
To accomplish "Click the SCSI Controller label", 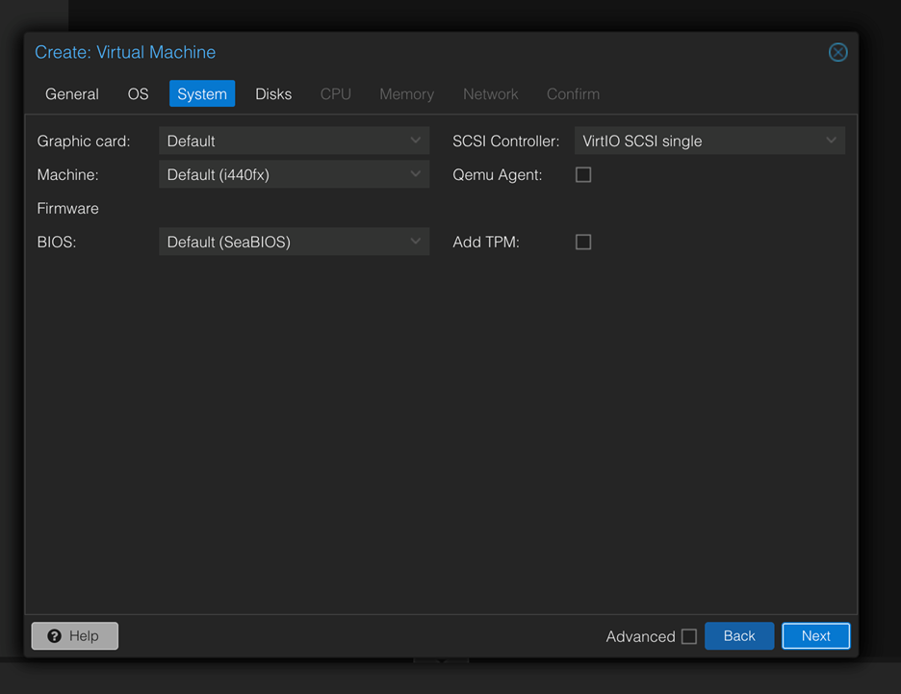I will (x=505, y=141).
